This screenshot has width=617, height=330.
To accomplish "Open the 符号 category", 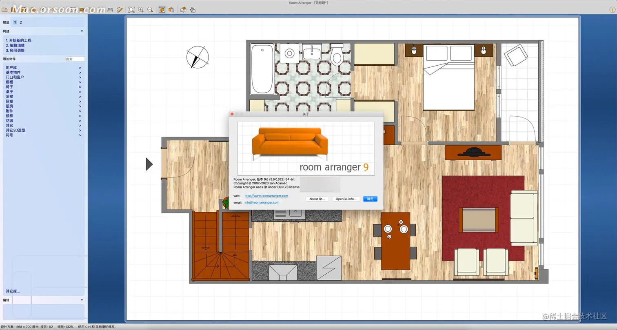I will 43,135.
